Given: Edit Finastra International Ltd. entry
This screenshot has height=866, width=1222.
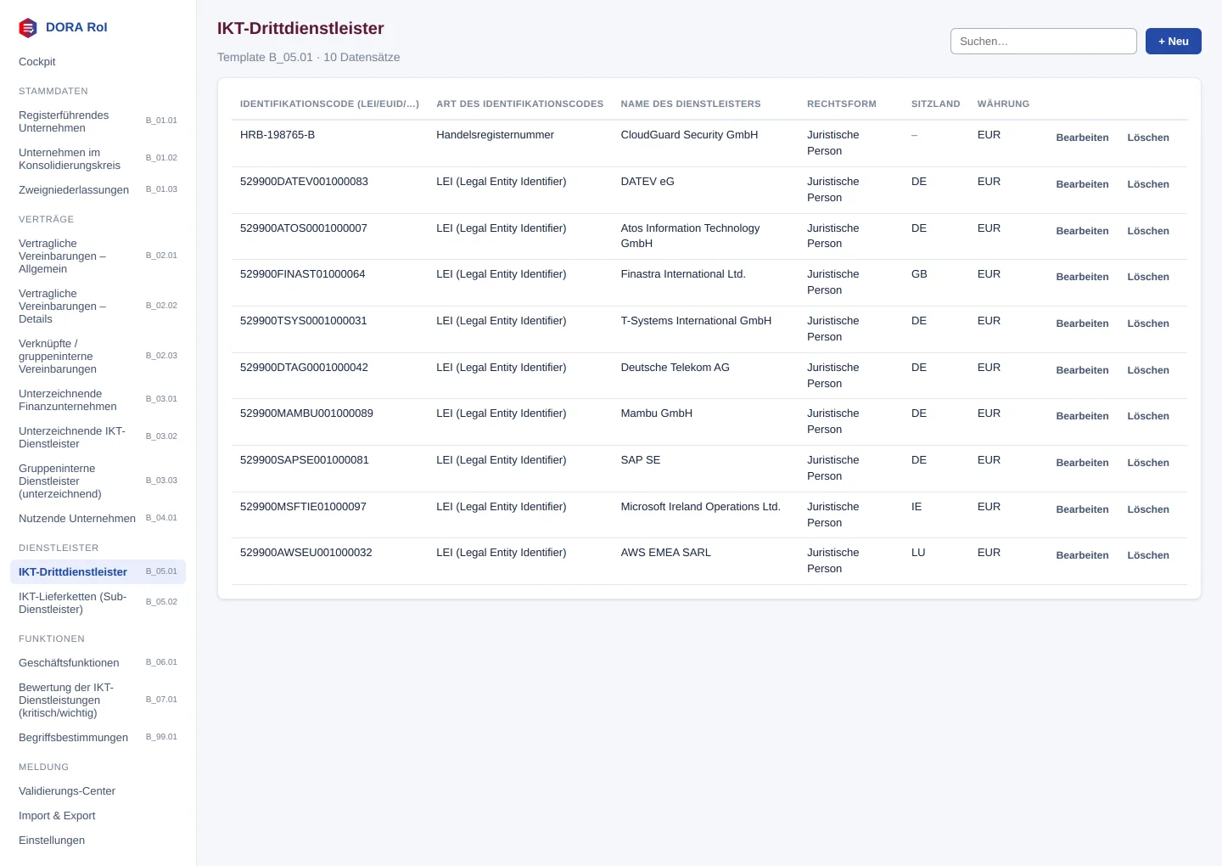Looking at the screenshot, I should point(1082,277).
